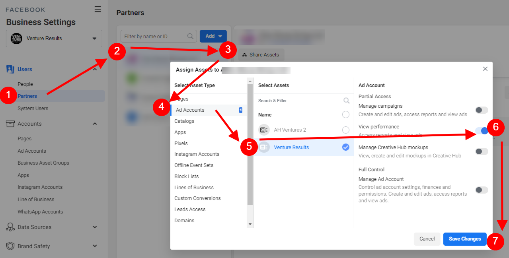Enable the Manage campaigns toggle
Viewport: 509px width, 258px height.
click(482, 110)
